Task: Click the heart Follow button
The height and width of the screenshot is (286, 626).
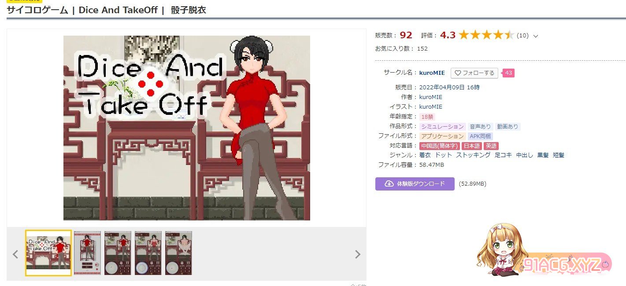Action: 474,73
